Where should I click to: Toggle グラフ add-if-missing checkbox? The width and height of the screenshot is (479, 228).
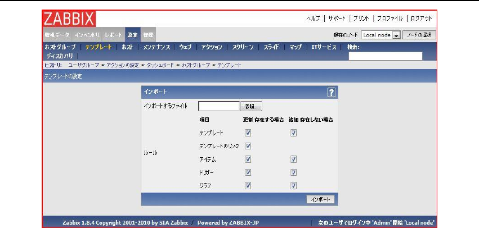pos(293,185)
